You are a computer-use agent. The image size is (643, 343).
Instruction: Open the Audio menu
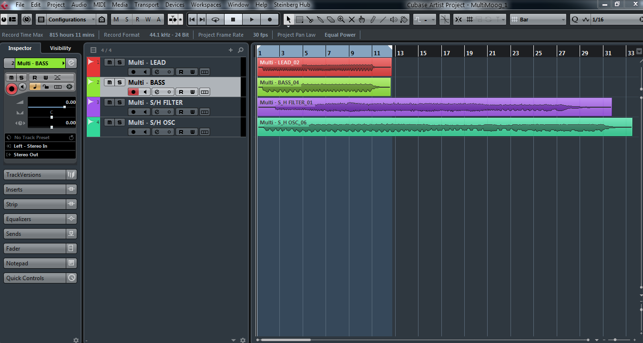(79, 5)
